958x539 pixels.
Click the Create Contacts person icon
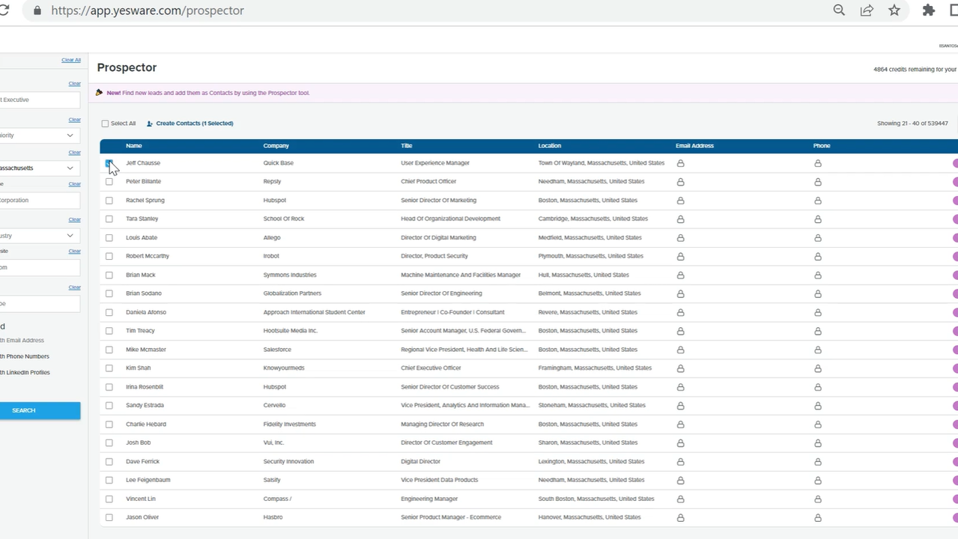coord(150,124)
